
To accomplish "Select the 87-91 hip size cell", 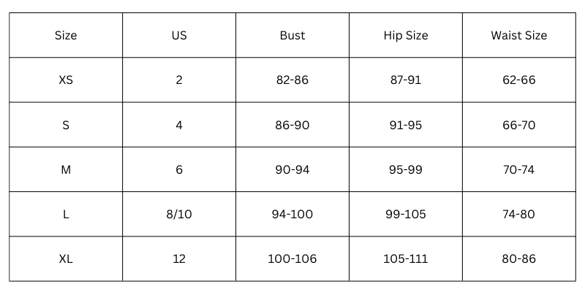I will tap(406, 80).
